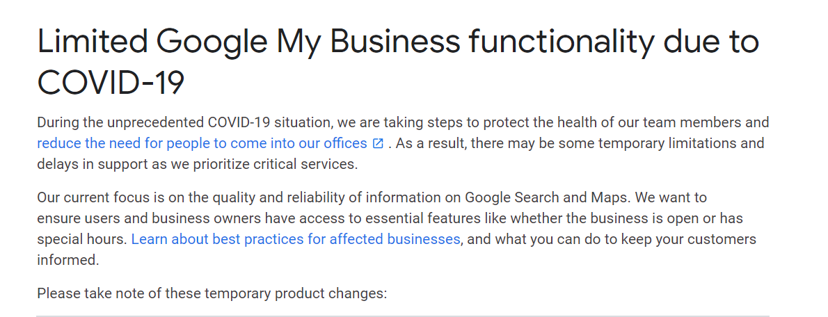Click the phrase "keep your customers"
The height and width of the screenshot is (317, 828).
(689, 239)
